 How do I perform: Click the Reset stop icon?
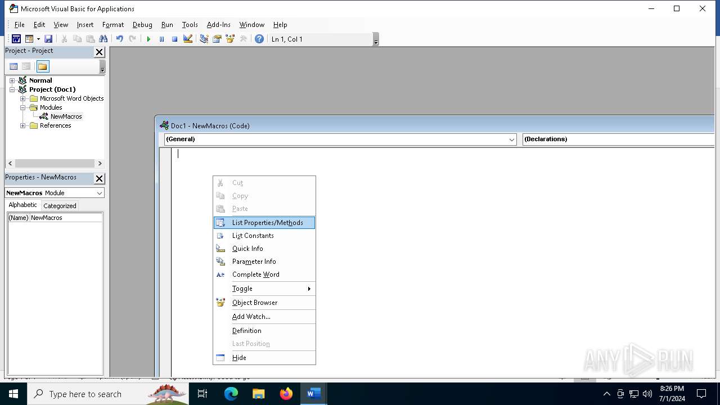[174, 39]
